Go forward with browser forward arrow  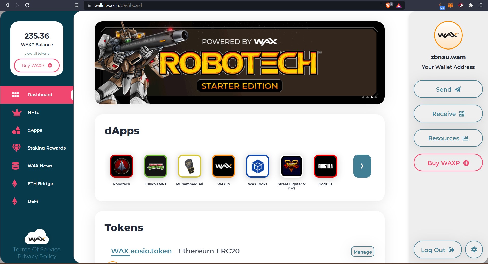(17, 5)
